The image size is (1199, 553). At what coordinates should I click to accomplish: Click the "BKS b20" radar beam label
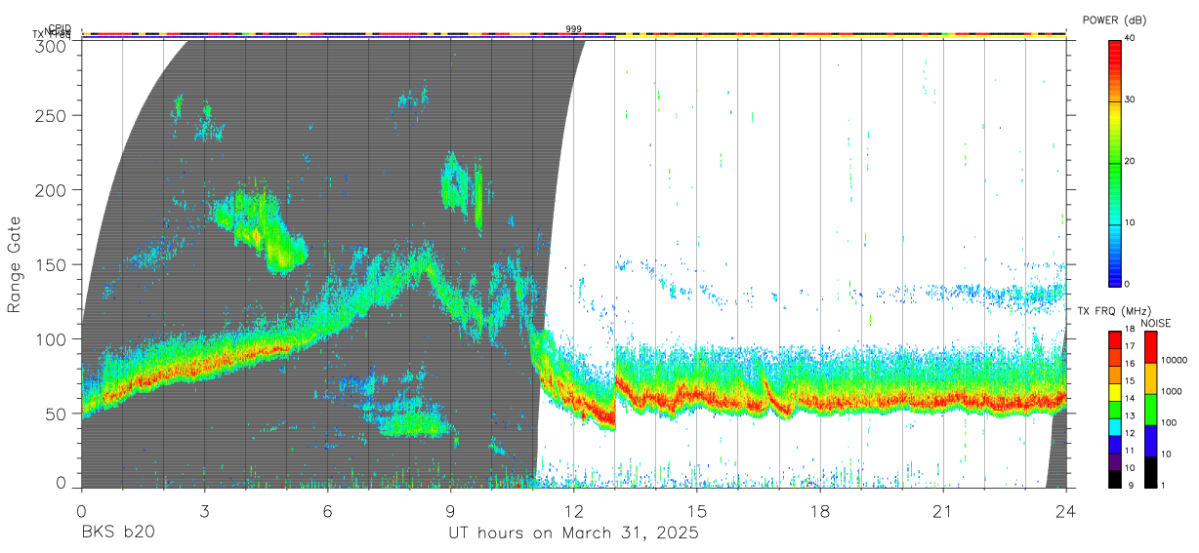coord(117,533)
